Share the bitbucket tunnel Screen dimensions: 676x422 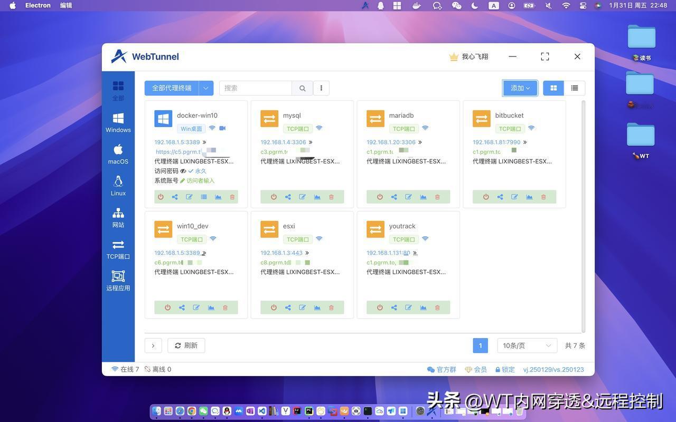tap(500, 197)
